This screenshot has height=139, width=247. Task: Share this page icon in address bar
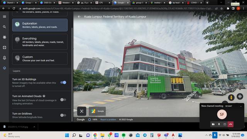[217, 8]
